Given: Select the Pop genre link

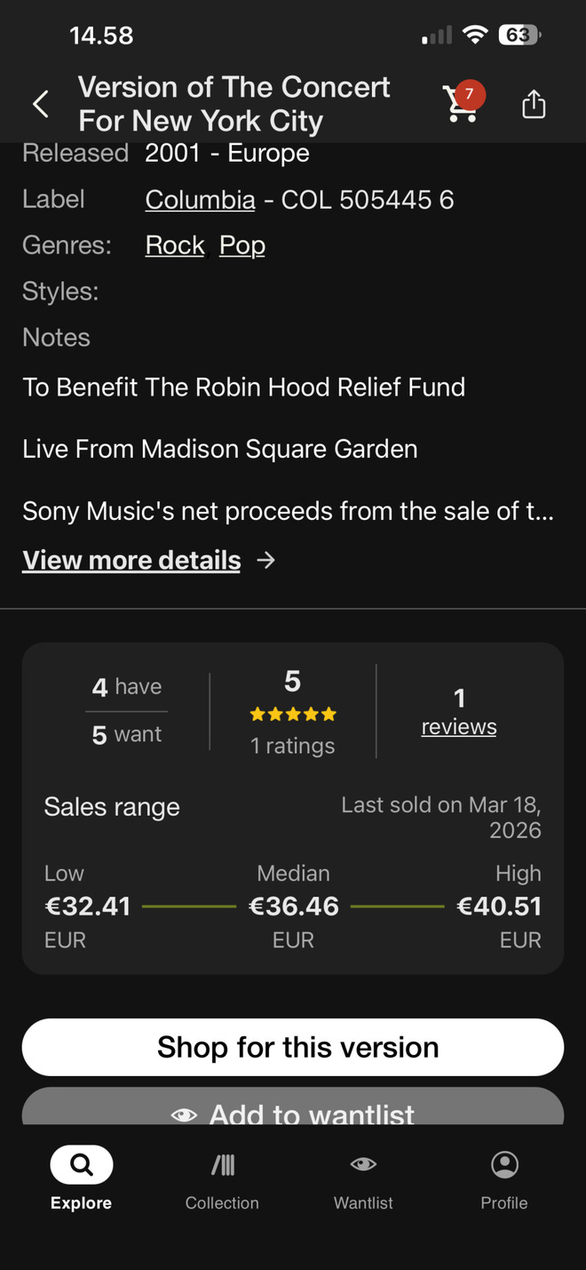Looking at the screenshot, I should coord(242,245).
